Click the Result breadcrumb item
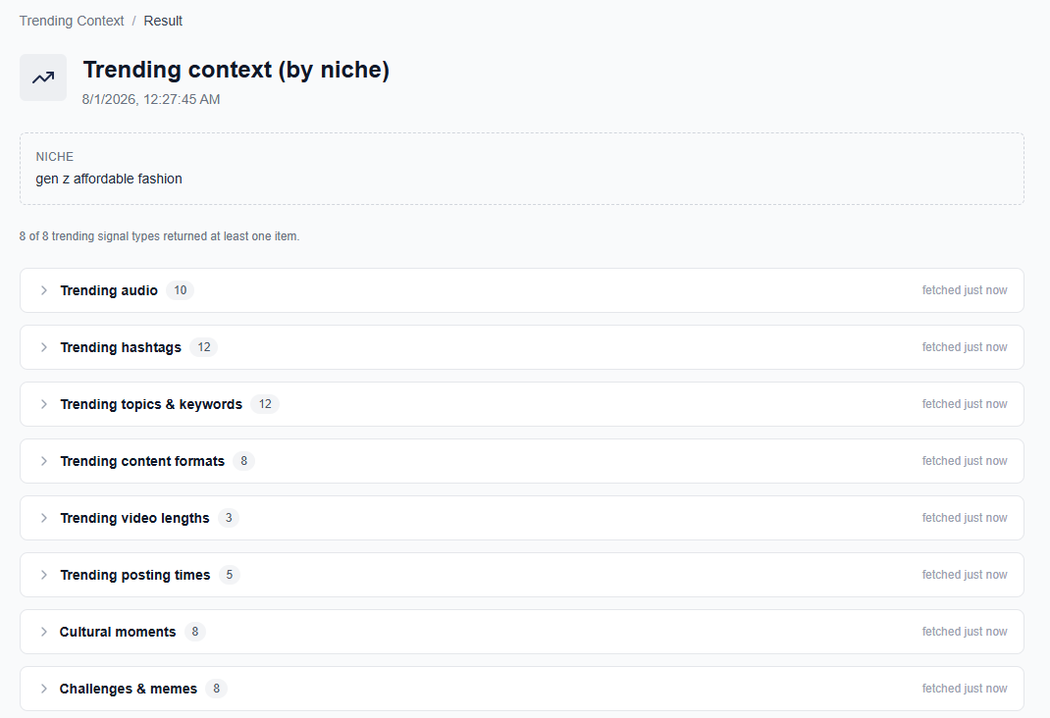1050x718 pixels. (x=163, y=21)
